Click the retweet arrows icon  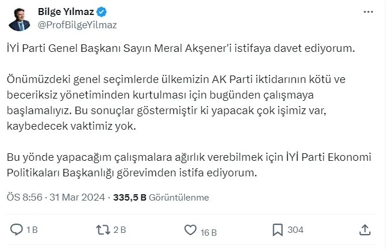click(x=102, y=230)
